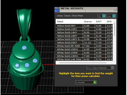
Task: Click the SPG column header
Action: [109, 22]
